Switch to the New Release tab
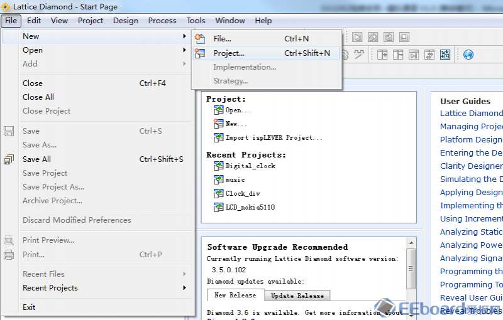This screenshot has width=503, height=320. (x=235, y=296)
